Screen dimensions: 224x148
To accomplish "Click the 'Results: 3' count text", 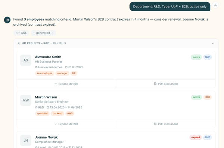I will tap(59, 43).
